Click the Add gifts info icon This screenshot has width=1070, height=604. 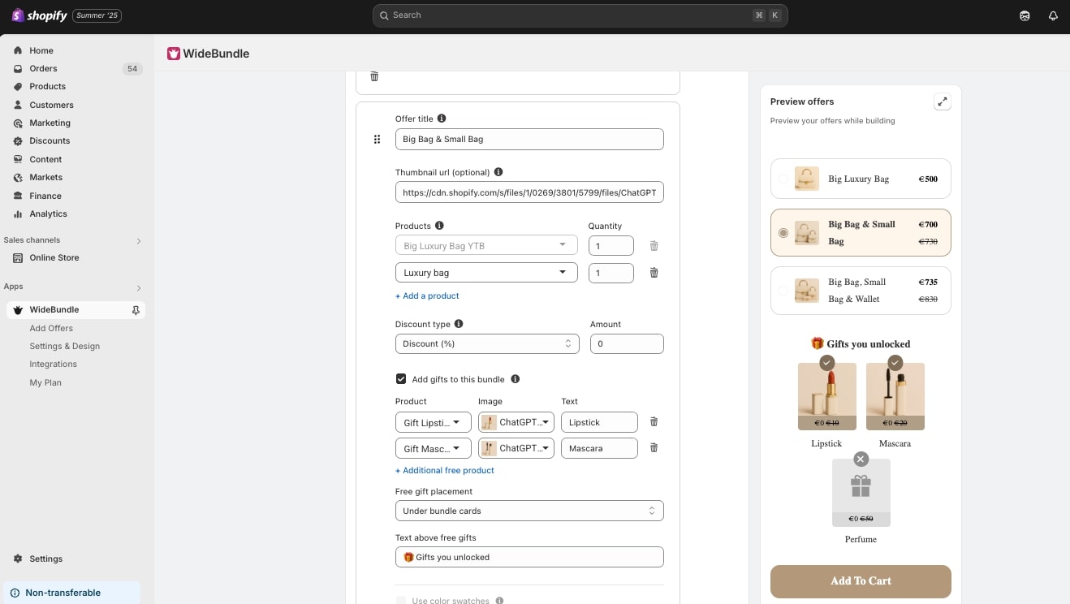[516, 379]
